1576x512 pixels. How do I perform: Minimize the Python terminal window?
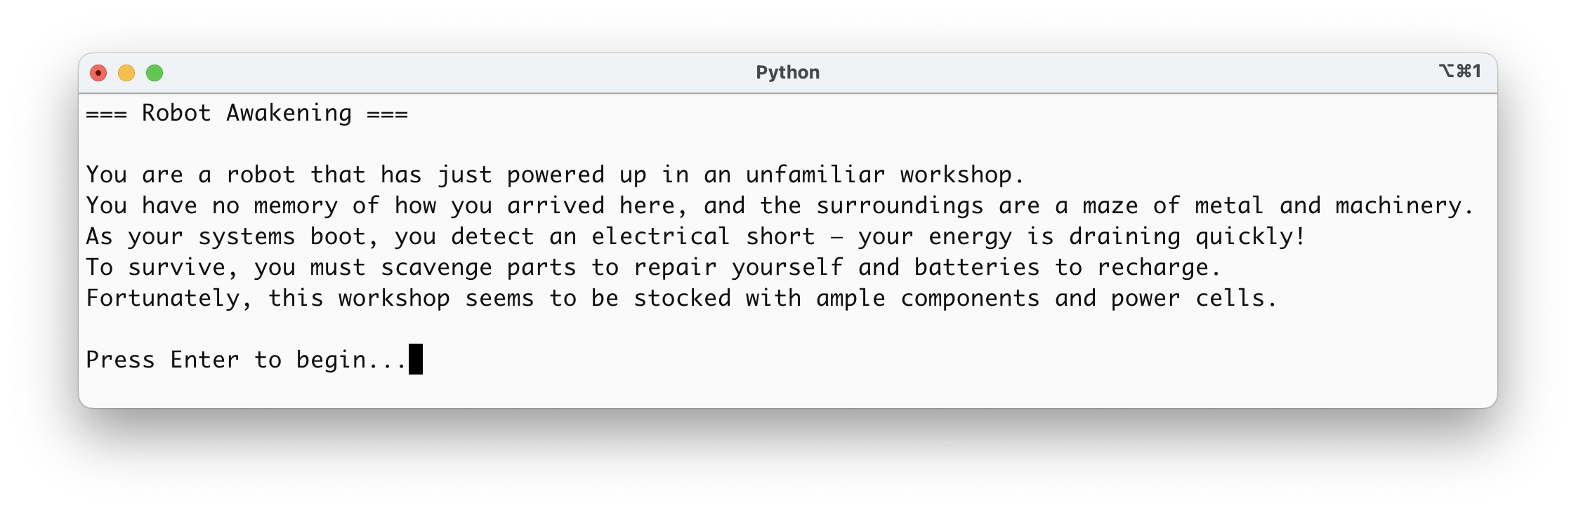pos(126,73)
